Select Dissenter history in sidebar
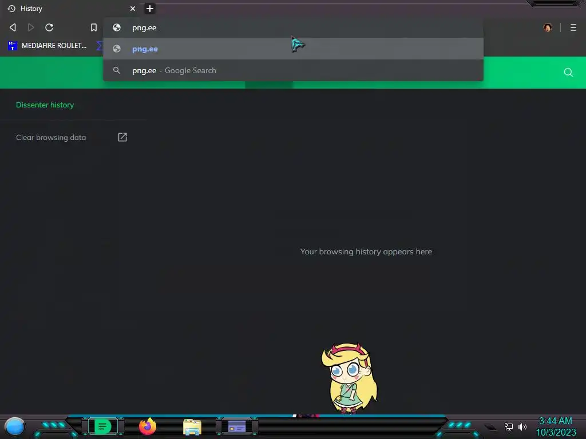The image size is (586, 439). pos(45,105)
